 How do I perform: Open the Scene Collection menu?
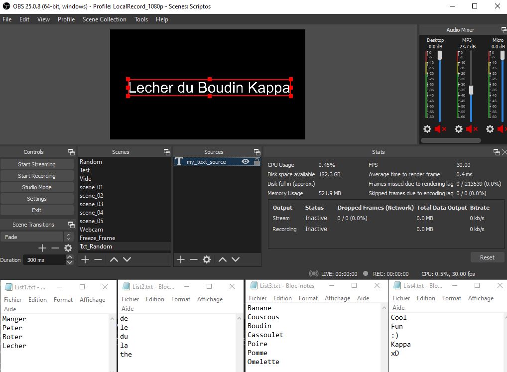[x=105, y=19]
